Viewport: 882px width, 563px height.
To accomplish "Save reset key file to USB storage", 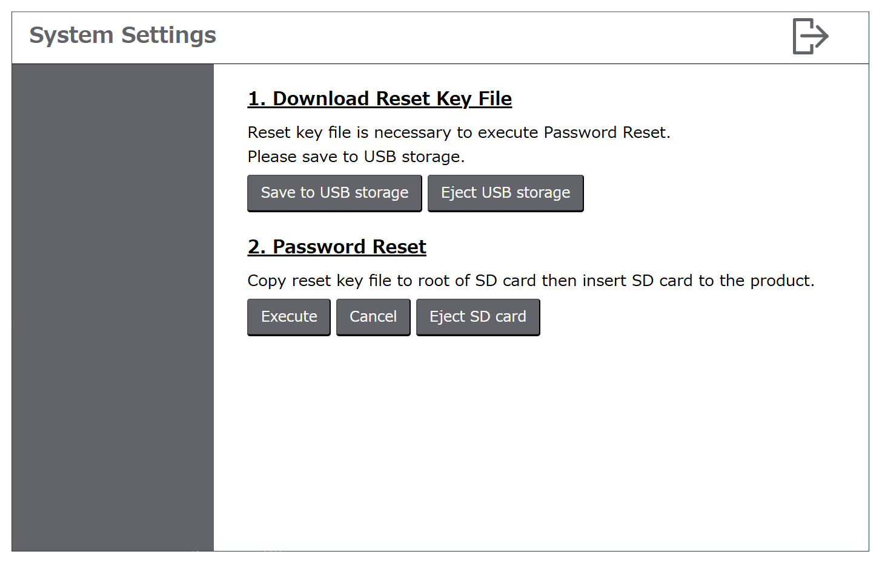I will point(334,194).
